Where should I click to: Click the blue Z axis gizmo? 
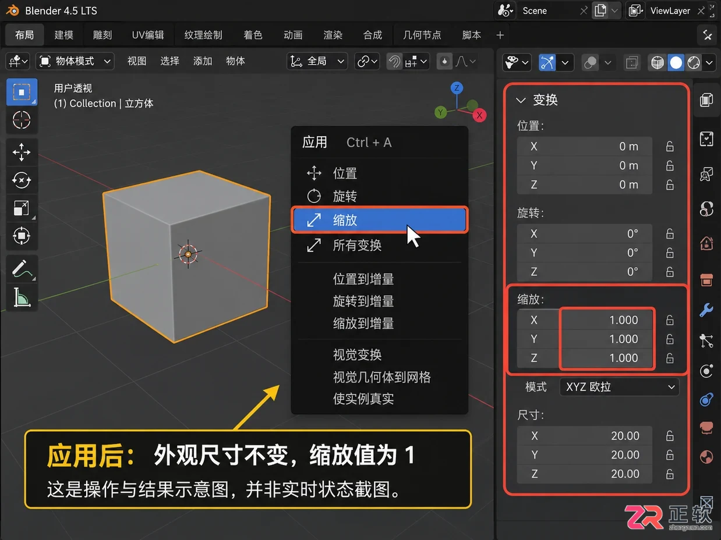[457, 88]
